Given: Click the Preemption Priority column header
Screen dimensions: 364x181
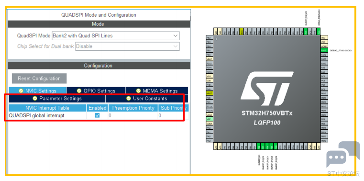Looking at the screenshot, I should point(133,108).
